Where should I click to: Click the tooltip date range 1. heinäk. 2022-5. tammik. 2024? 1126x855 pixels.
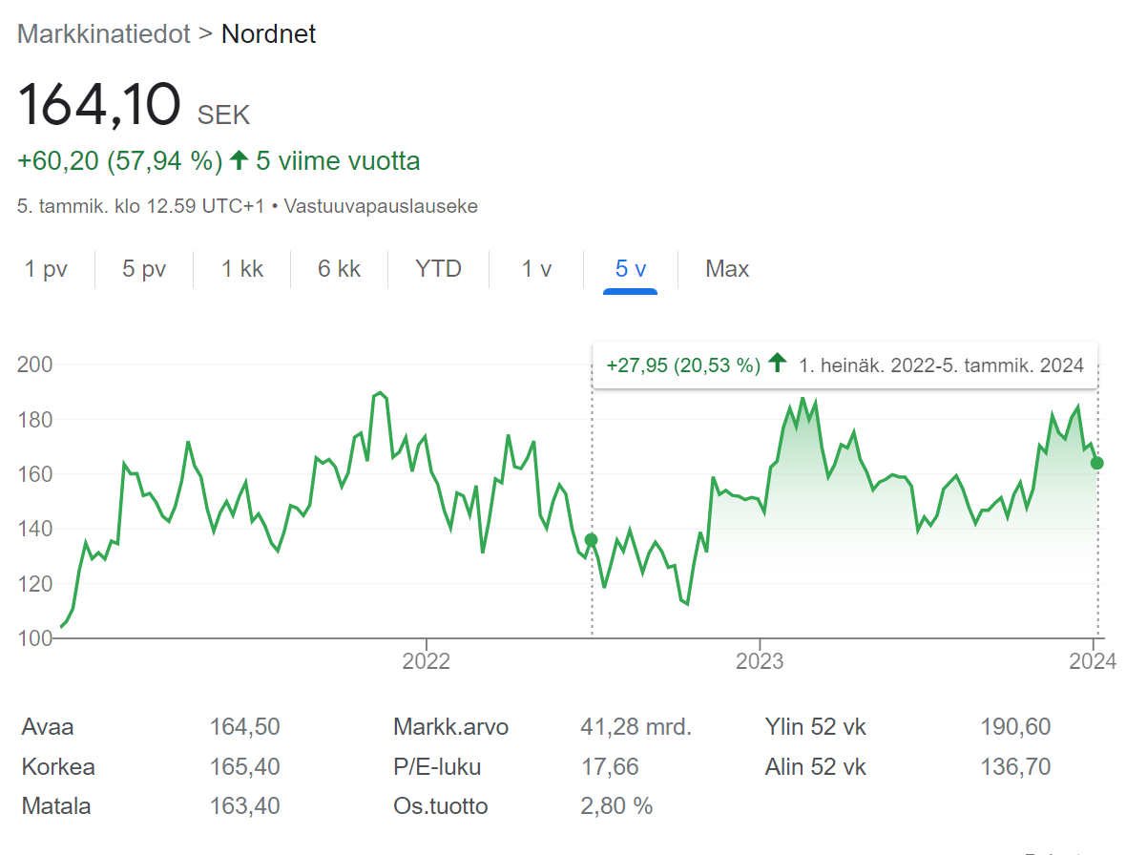tap(941, 365)
